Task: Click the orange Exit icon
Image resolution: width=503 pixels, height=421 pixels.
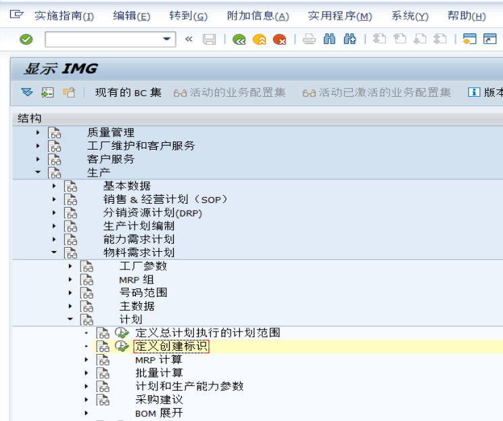Action: point(259,39)
